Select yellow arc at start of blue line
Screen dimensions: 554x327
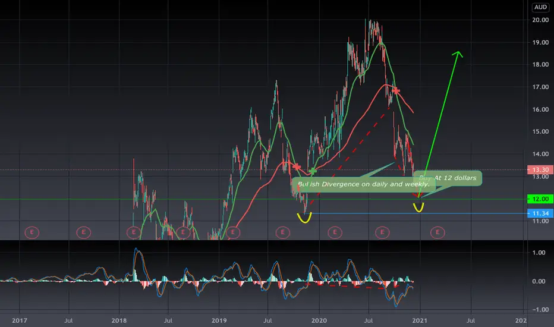tap(304, 218)
